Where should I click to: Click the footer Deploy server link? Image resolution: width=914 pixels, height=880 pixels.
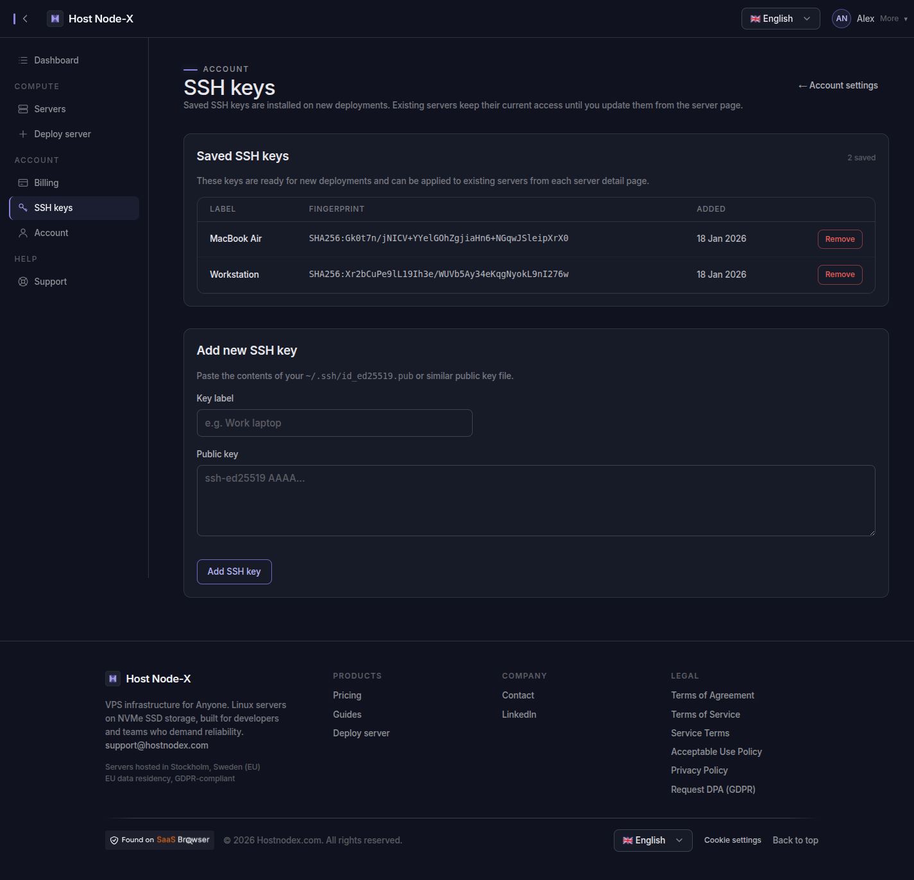click(x=361, y=733)
